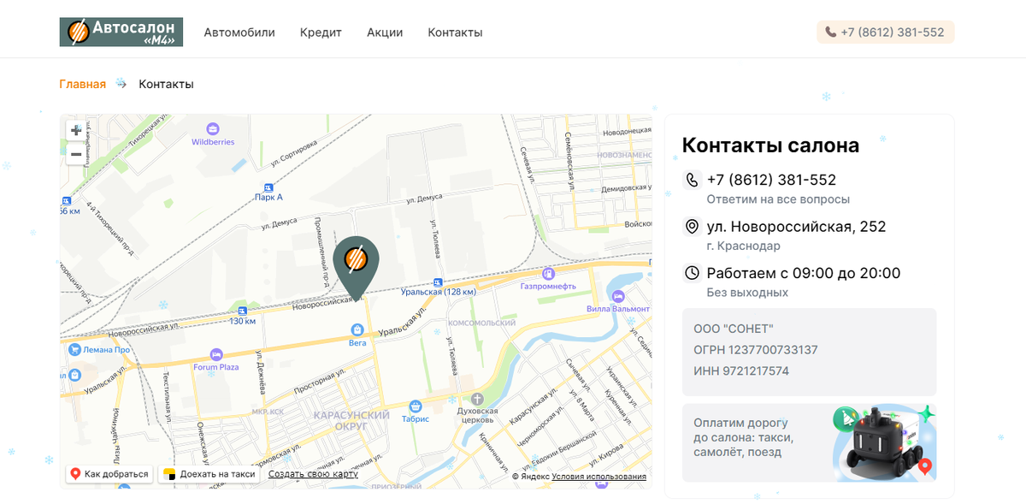This screenshot has height=504, width=1026.
Task: Click the Уральская (128 км) station icon
Action: (438, 282)
